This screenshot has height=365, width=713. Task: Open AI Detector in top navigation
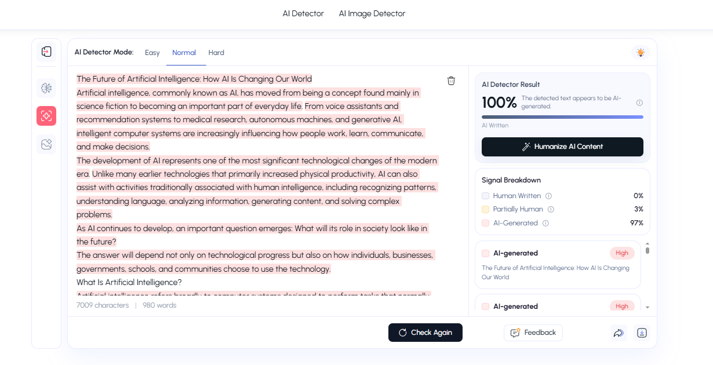coord(303,13)
